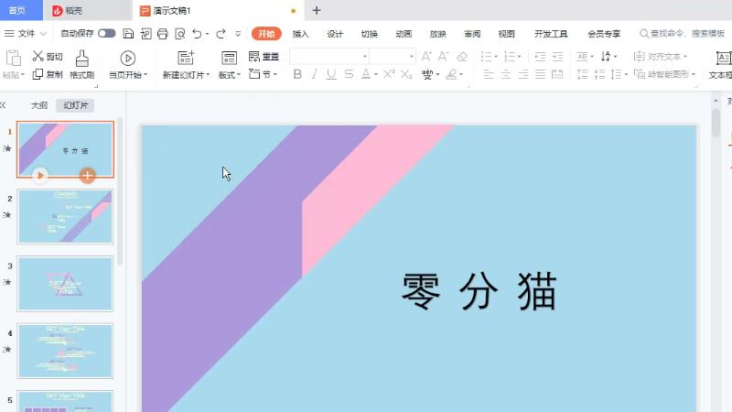
Task: Play slide 1 from thumbnail play button
Action: click(40, 176)
